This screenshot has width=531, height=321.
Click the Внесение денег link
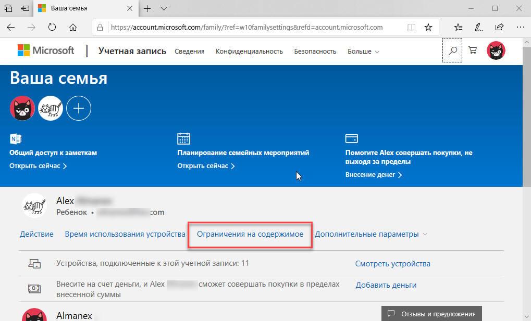pos(374,175)
